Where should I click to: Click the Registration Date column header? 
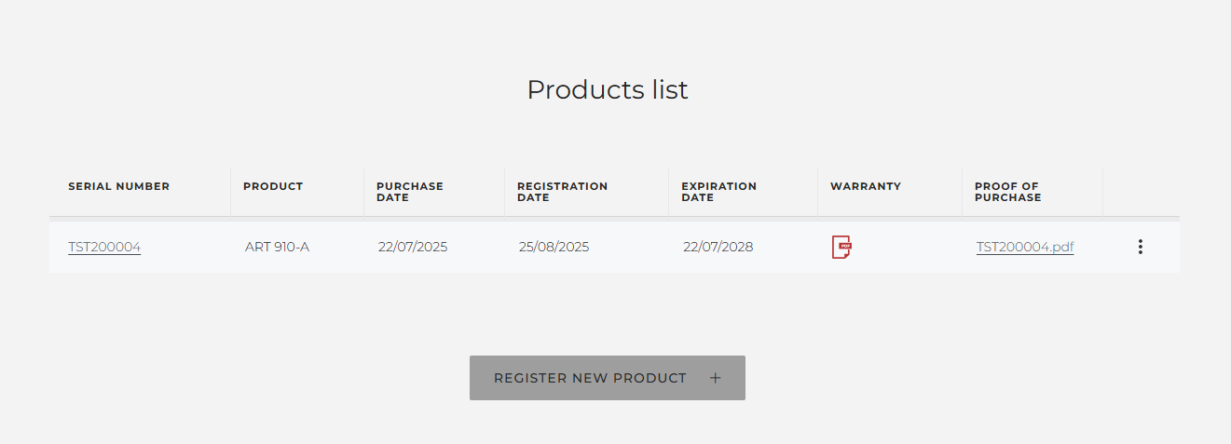pos(563,192)
